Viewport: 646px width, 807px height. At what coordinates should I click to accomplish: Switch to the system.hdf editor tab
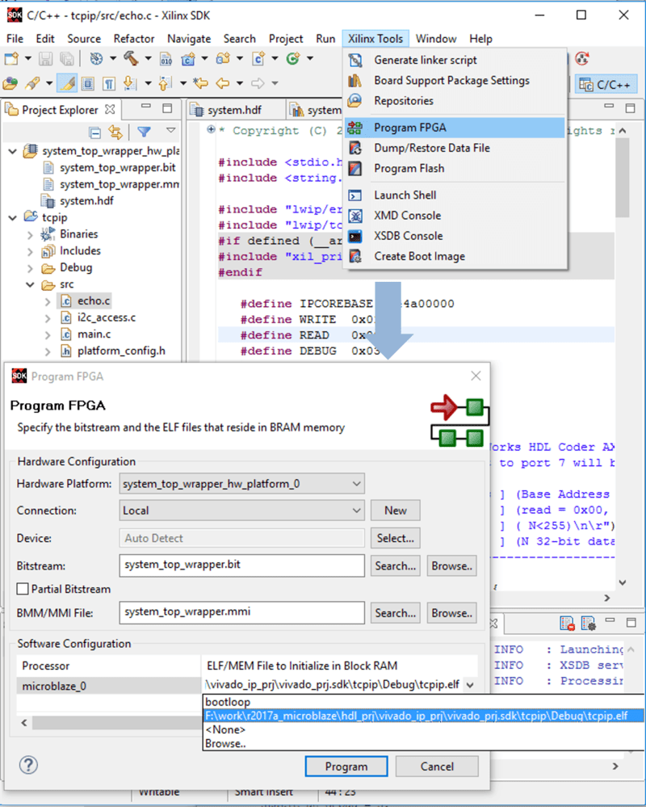[234, 110]
